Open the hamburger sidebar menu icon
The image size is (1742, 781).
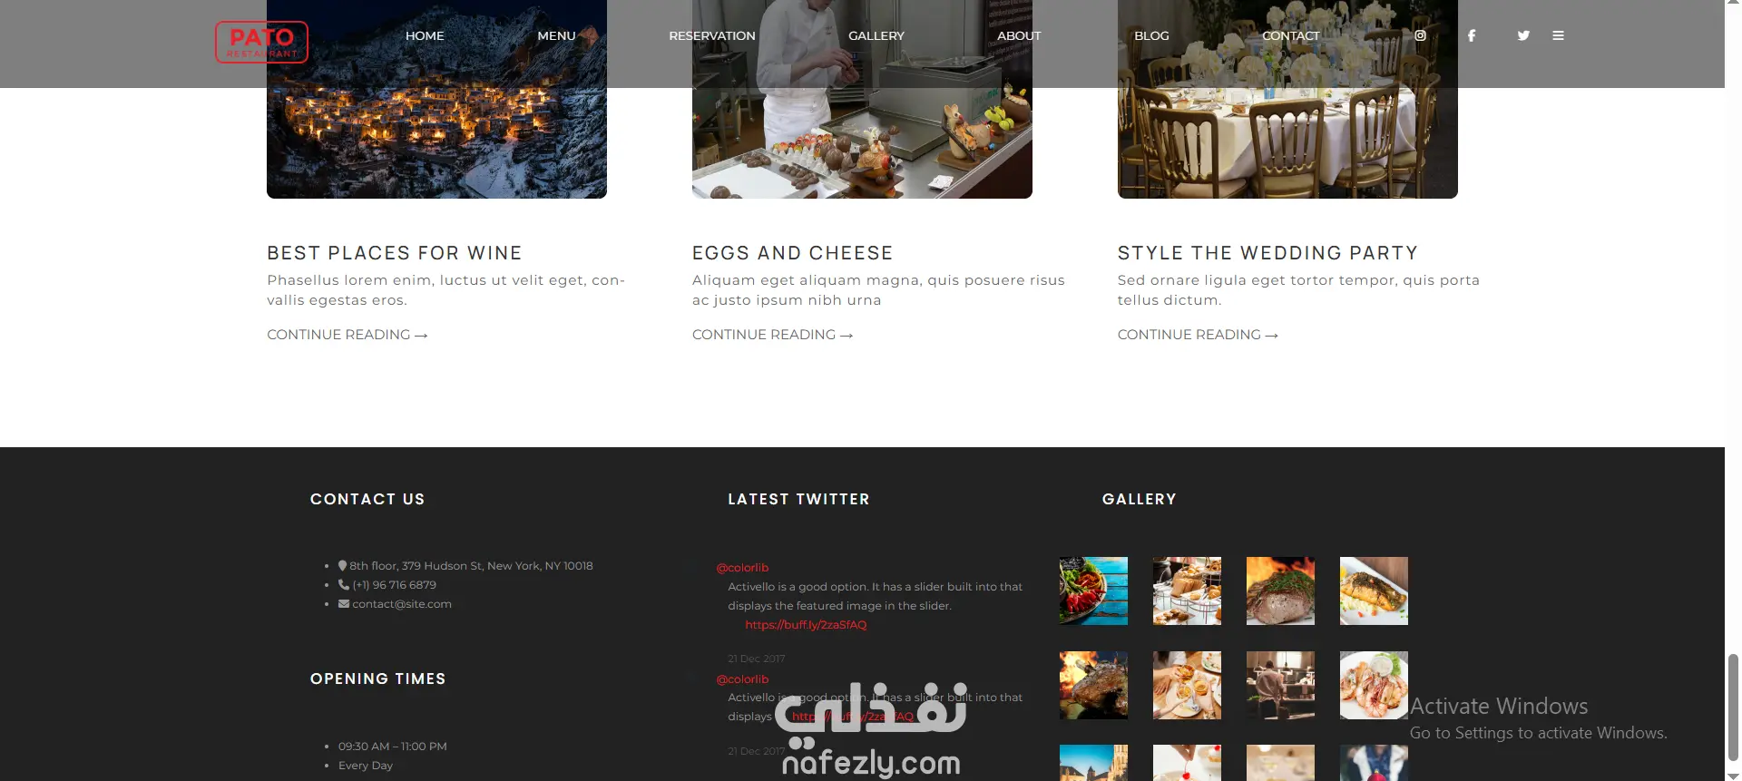(x=1558, y=35)
